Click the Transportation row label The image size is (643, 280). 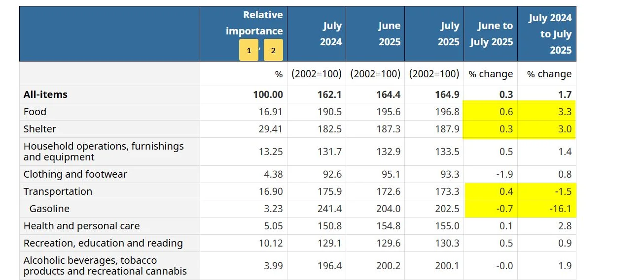click(x=58, y=191)
